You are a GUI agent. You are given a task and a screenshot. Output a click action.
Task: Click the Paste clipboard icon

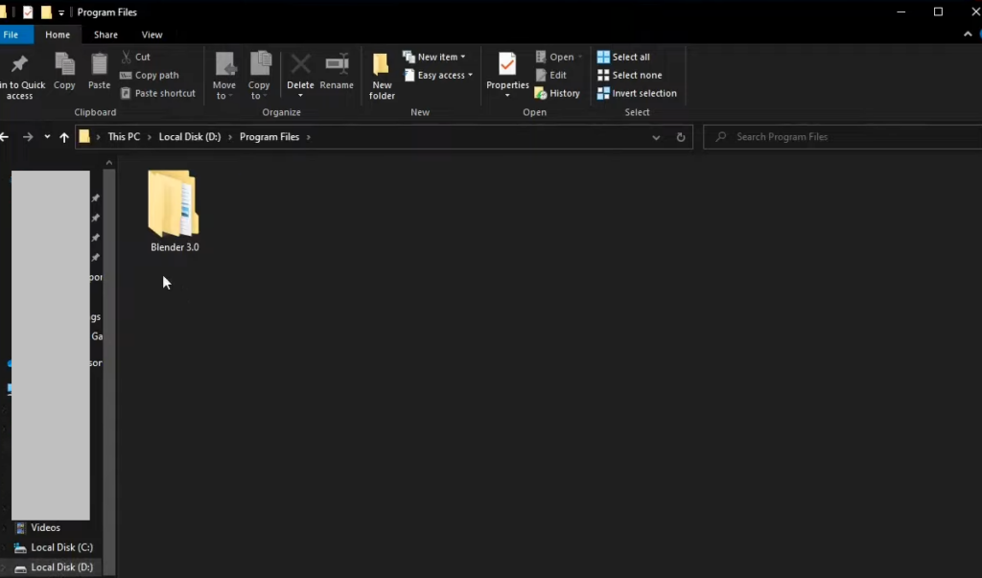tap(99, 64)
